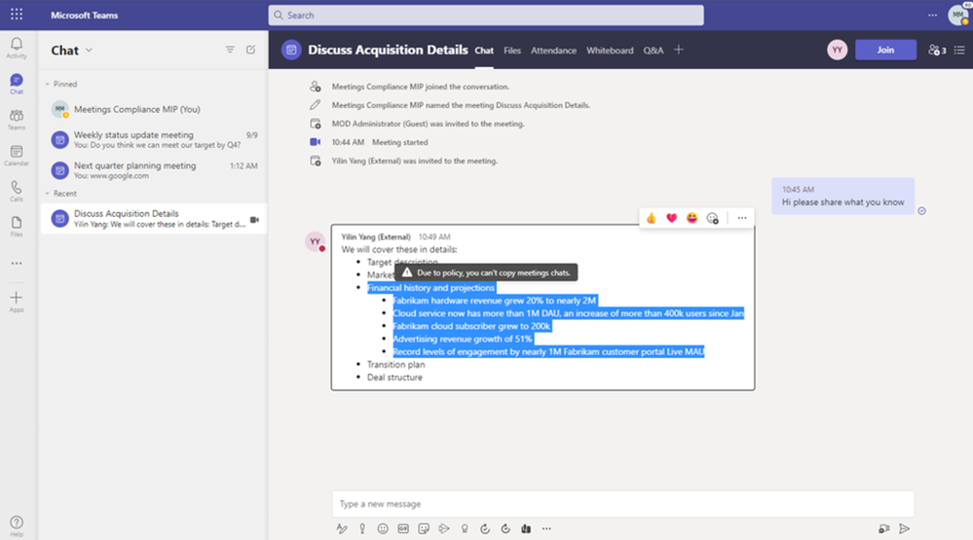Open Meetings Compliance MIP (You) chat
This screenshot has height=540, width=973.
coord(154,109)
